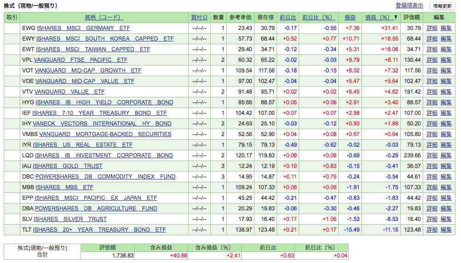This screenshot has width=461, height=263.
Task: Click the total 前日比 +0.63 value
Action: 287,255
